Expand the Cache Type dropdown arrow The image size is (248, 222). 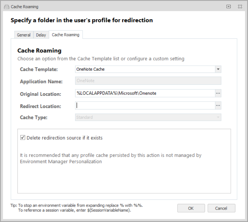point(218,118)
